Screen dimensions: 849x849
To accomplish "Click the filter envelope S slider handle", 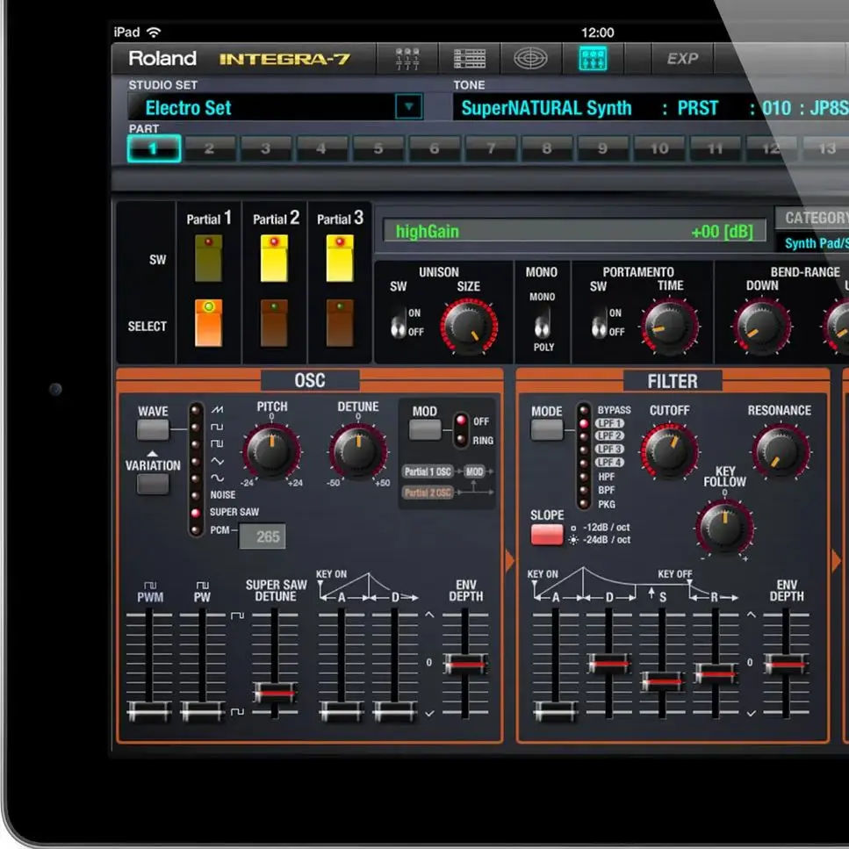I will 662,680.
